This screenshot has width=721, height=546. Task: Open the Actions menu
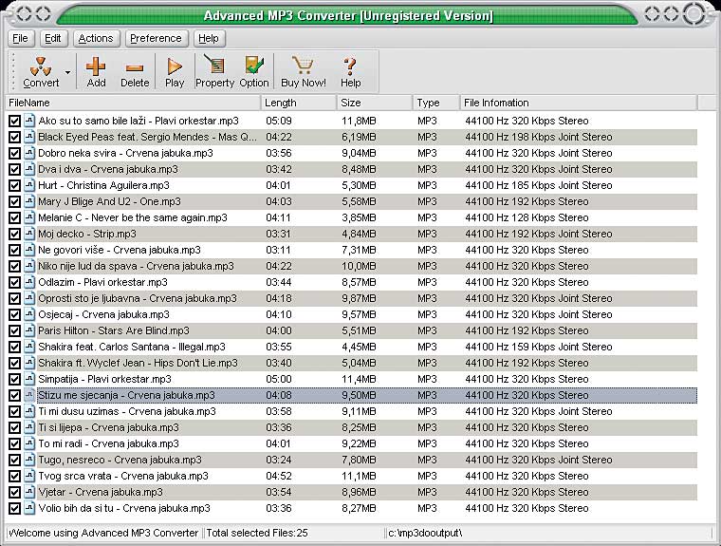click(96, 38)
